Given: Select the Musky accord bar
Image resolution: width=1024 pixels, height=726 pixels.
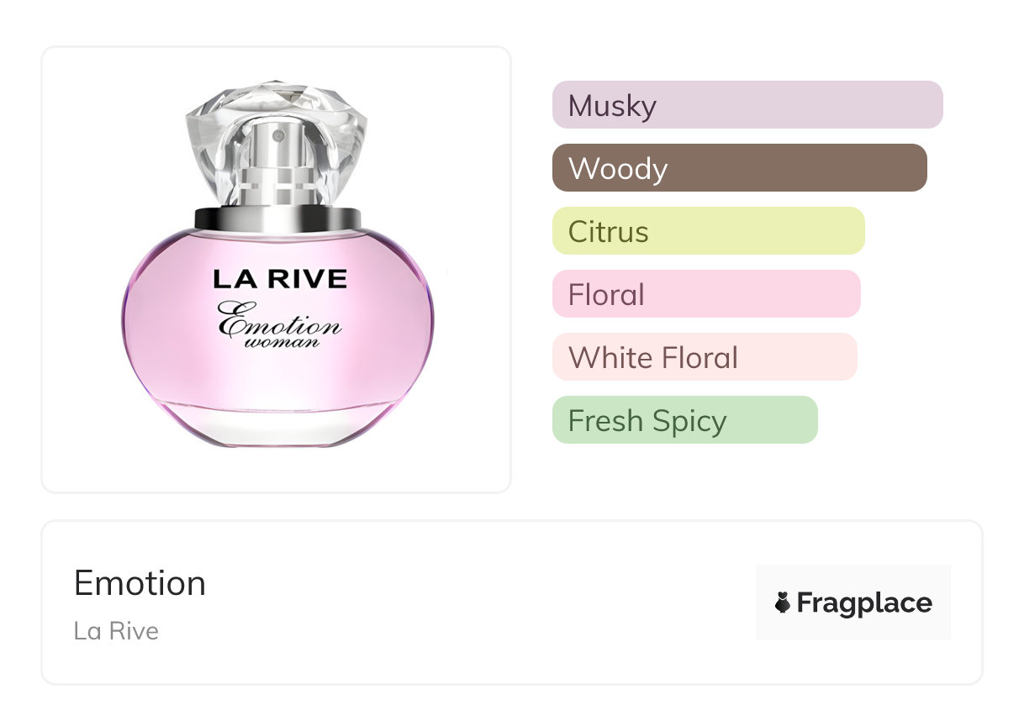Looking at the screenshot, I should point(747,105).
